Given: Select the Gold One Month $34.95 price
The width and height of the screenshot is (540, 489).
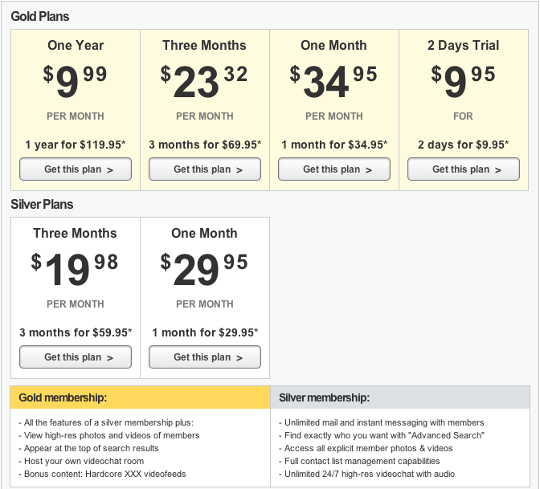Looking at the screenshot, I should 333,81.
